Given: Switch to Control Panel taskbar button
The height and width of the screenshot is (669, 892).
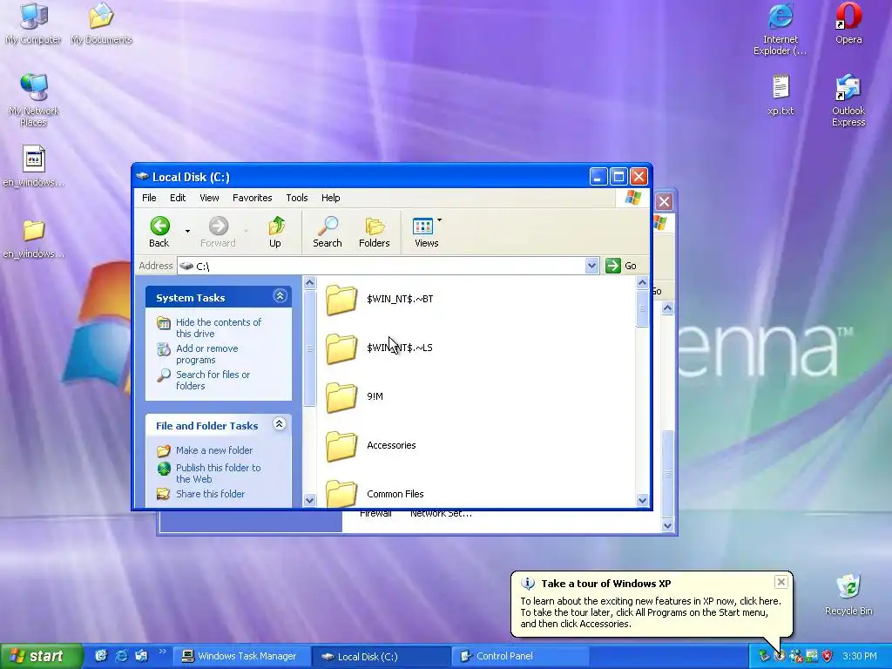Looking at the screenshot, I should (x=521, y=656).
